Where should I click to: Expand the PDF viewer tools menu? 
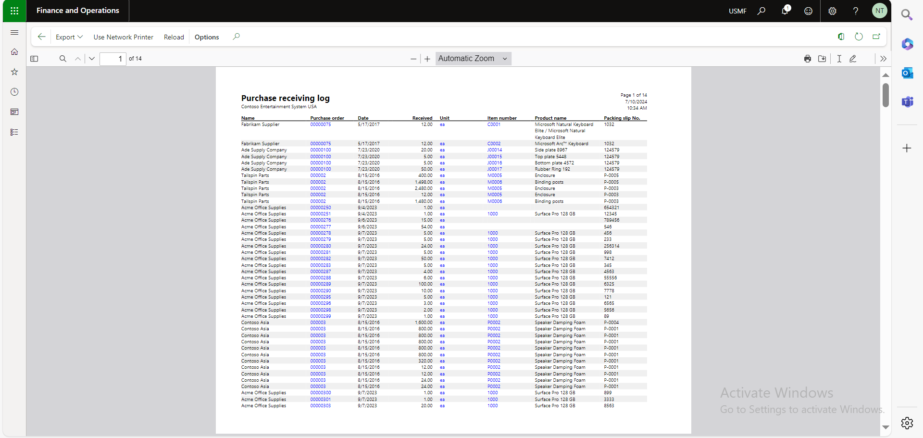883,59
